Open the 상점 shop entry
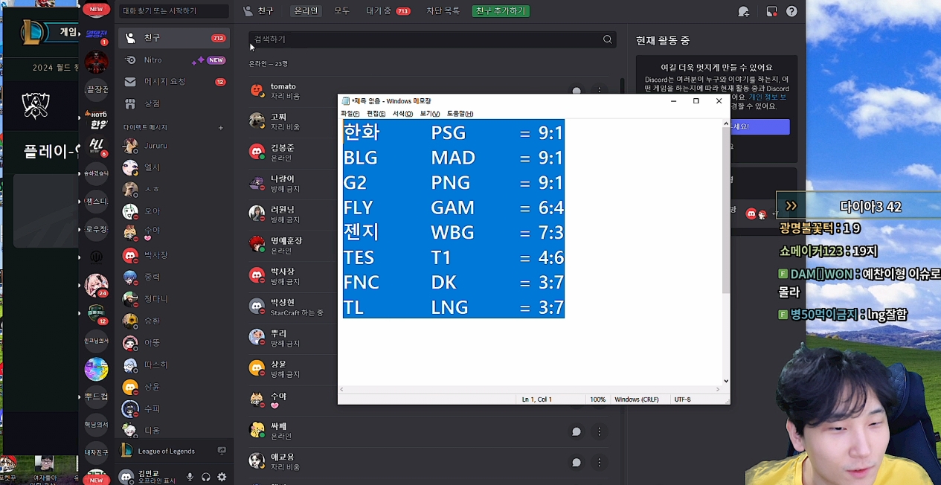This screenshot has height=485, width=941. pos(152,103)
